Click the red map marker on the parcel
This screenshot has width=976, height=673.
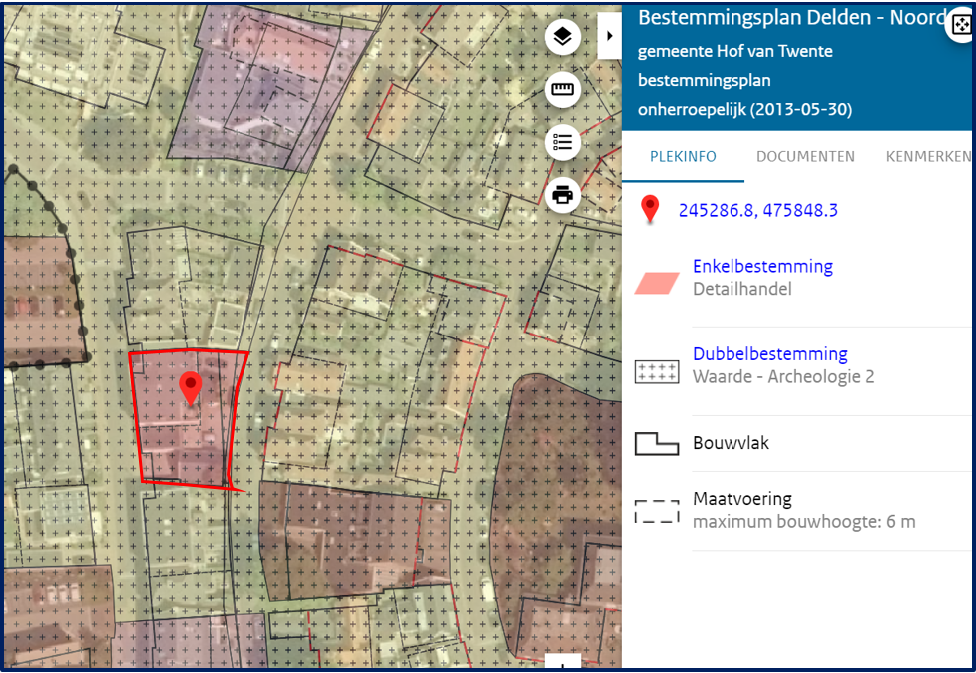[191, 389]
